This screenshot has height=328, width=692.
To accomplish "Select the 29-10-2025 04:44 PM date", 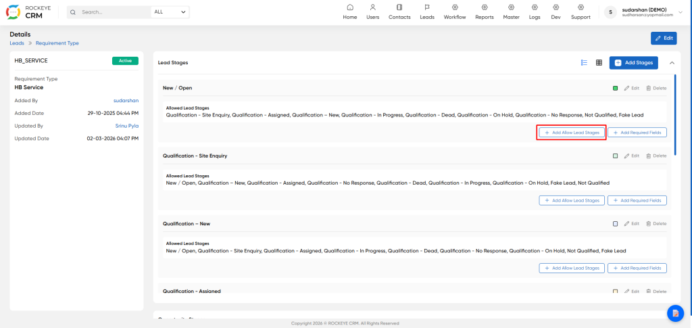I will click(113, 113).
